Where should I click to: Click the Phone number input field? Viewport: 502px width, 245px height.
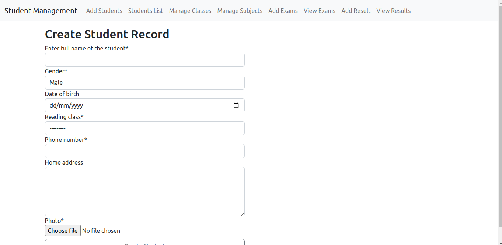144,151
